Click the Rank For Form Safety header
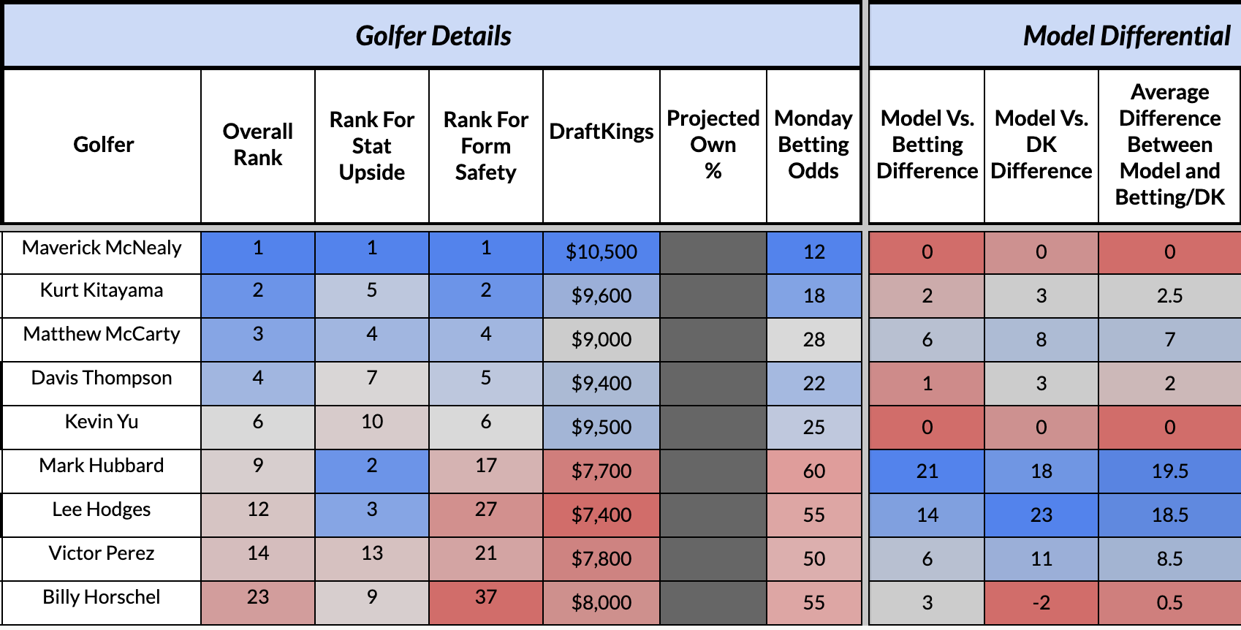 (486, 145)
